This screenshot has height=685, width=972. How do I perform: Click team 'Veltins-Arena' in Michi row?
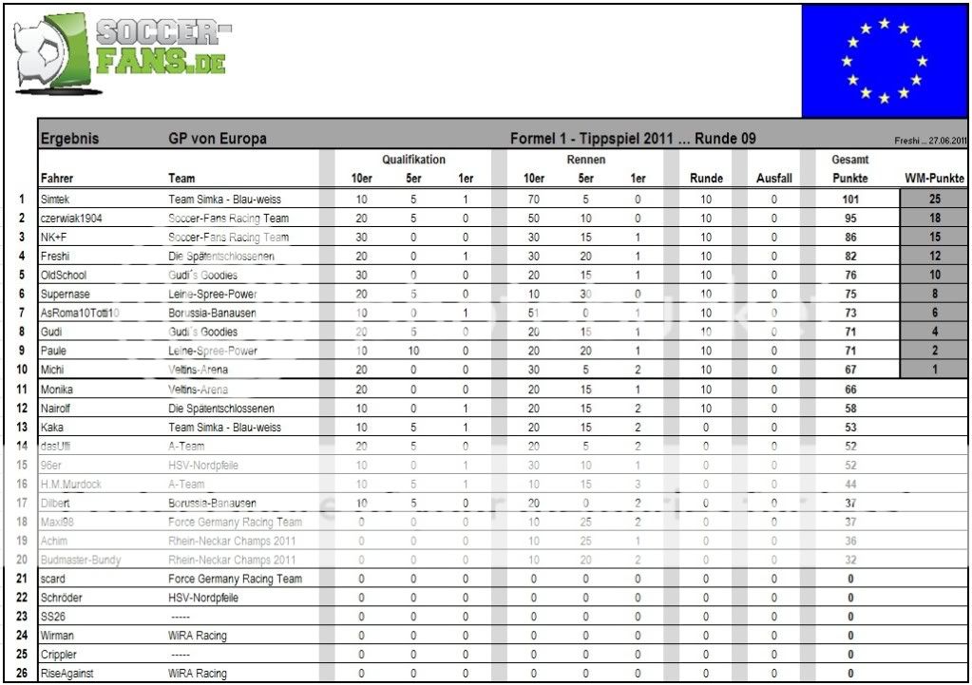198,370
